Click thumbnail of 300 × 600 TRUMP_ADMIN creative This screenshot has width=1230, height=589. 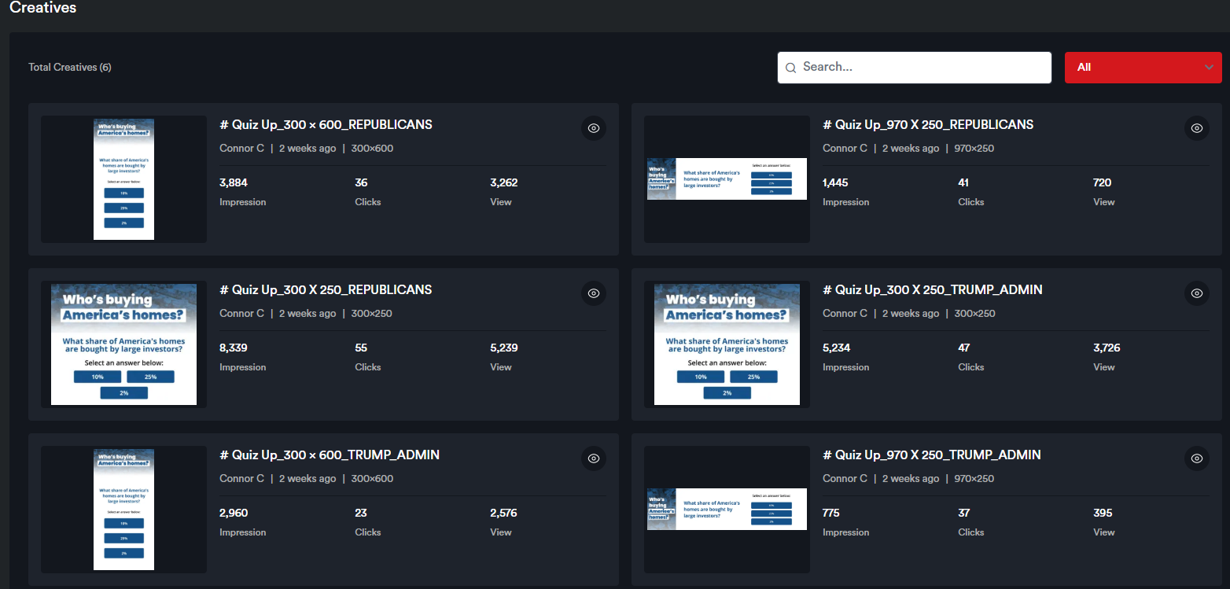[x=123, y=510]
